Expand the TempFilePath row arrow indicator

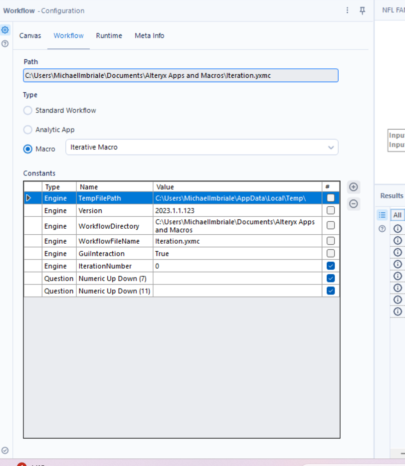pyautogui.click(x=28, y=198)
